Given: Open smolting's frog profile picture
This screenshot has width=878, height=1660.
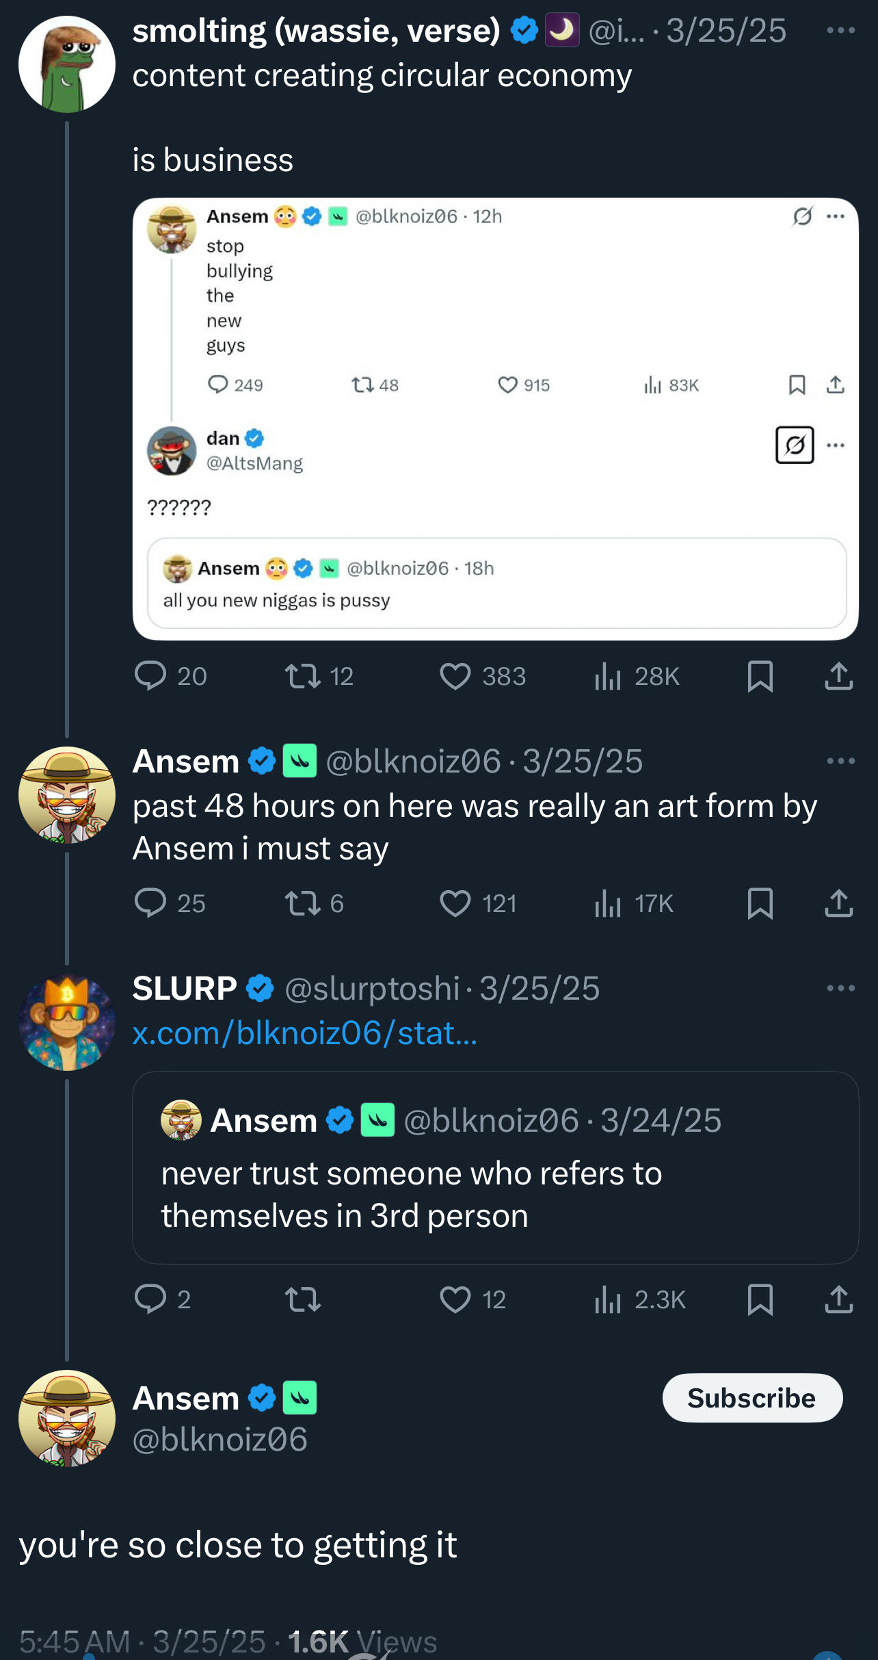Looking at the screenshot, I should point(66,64).
